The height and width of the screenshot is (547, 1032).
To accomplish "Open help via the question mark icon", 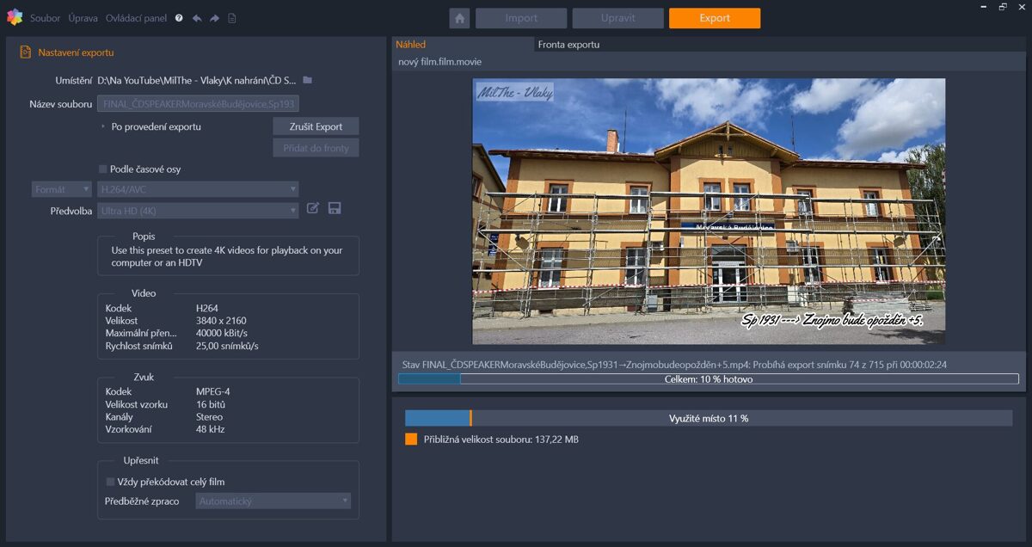I will [180, 17].
